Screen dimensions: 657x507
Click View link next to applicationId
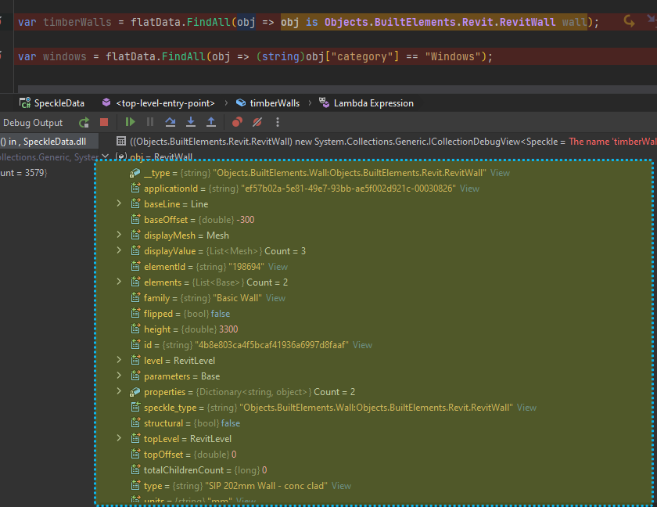469,189
